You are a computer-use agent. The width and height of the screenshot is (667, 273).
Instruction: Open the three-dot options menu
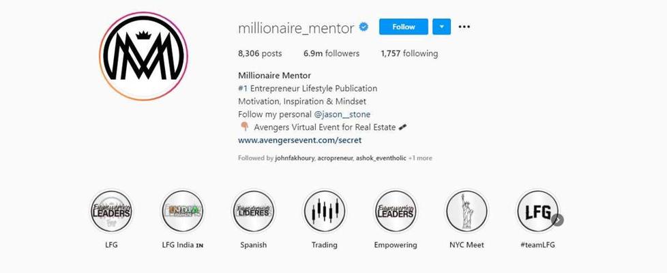point(464,27)
